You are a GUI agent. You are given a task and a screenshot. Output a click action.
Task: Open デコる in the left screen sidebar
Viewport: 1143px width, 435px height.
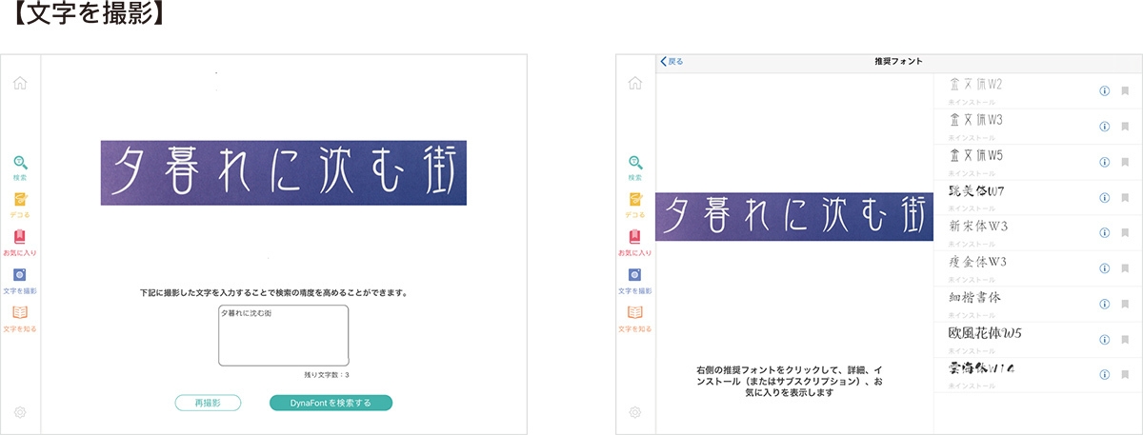pyautogui.click(x=20, y=205)
